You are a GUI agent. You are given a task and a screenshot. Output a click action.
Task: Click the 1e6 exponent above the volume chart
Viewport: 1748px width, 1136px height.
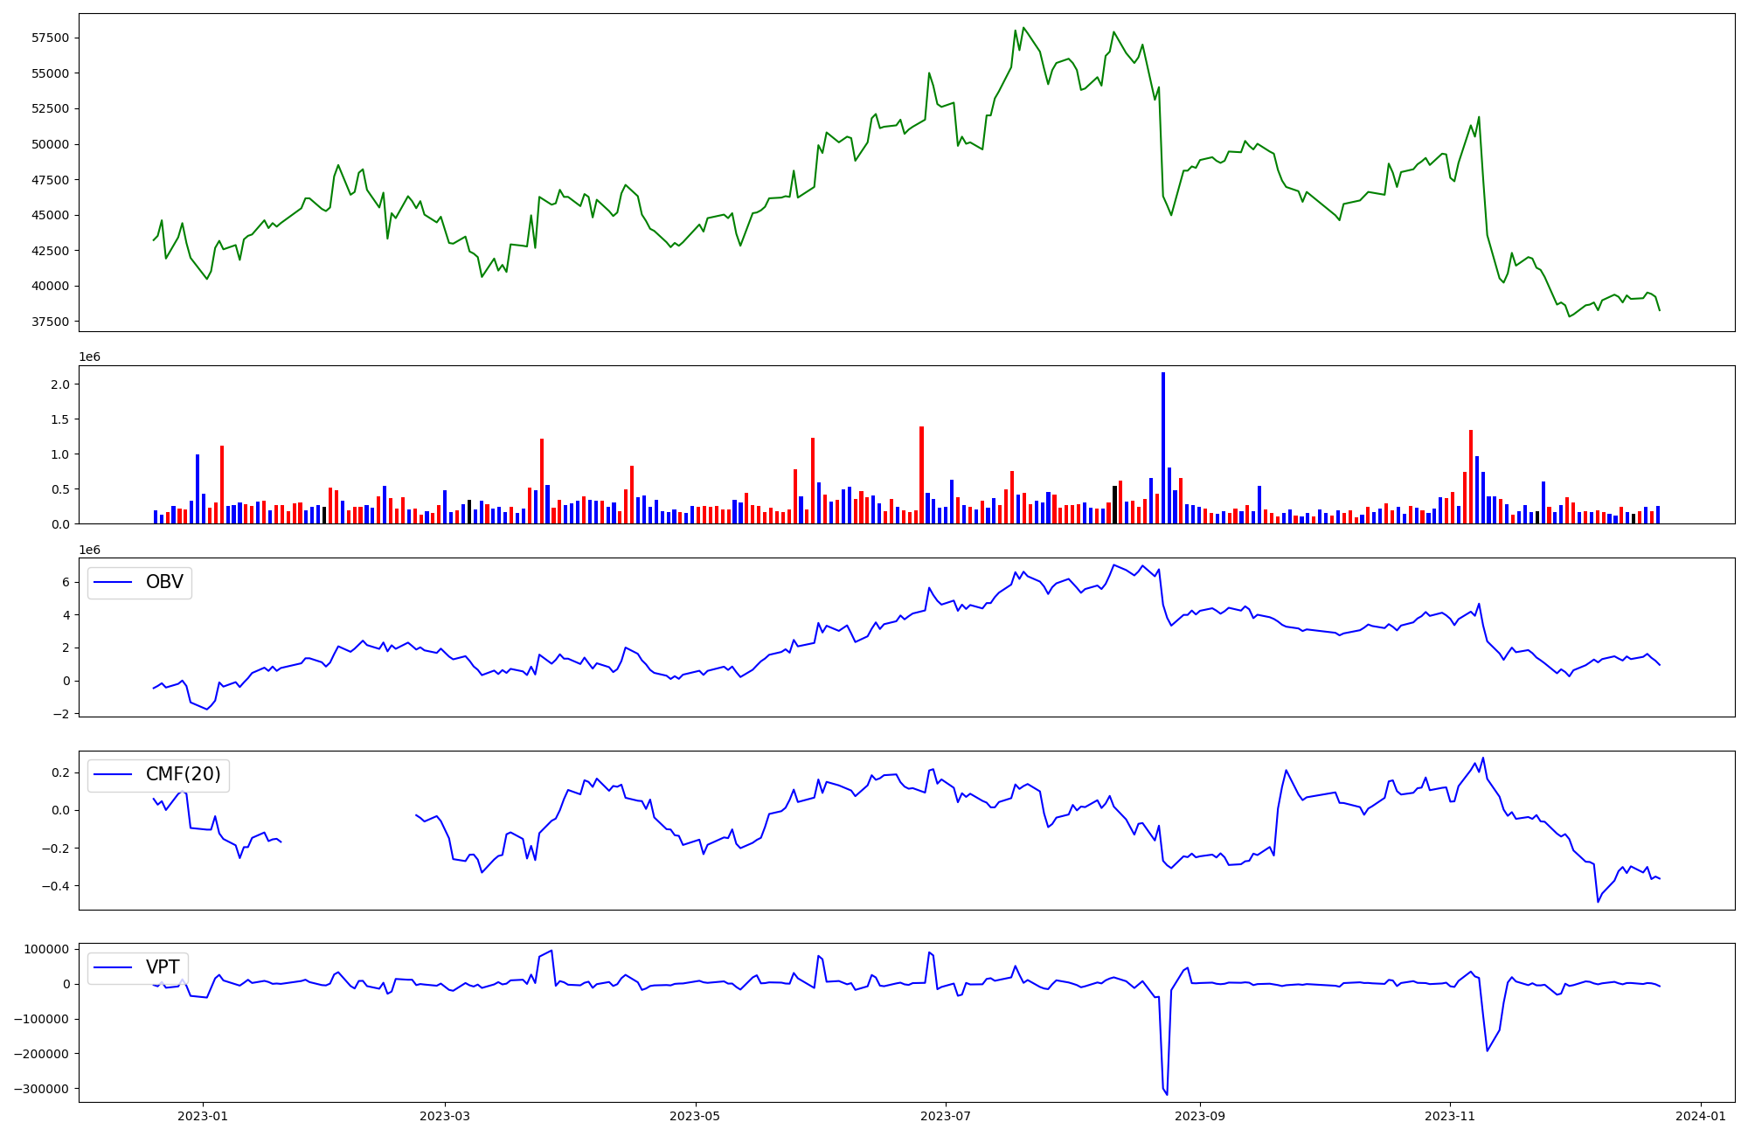pyautogui.click(x=89, y=357)
